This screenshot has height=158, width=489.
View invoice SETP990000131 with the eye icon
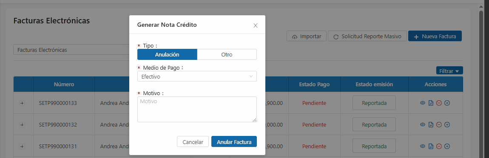(x=423, y=146)
